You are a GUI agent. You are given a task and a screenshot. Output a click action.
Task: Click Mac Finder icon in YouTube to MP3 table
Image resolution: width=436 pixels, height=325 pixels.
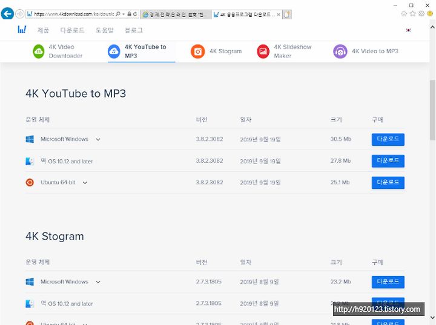tap(30, 161)
